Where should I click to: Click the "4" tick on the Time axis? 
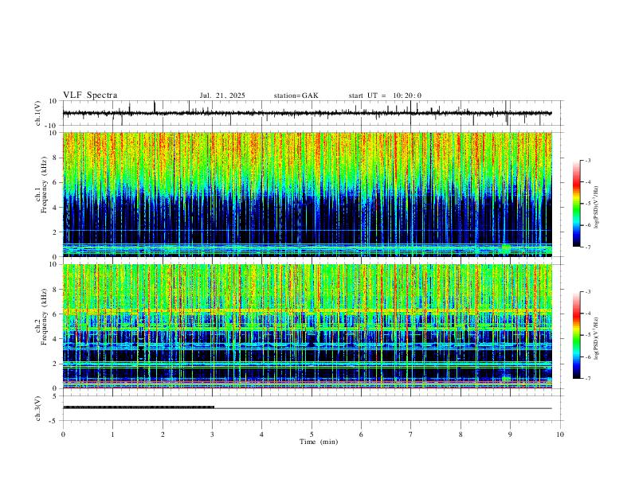click(261, 434)
